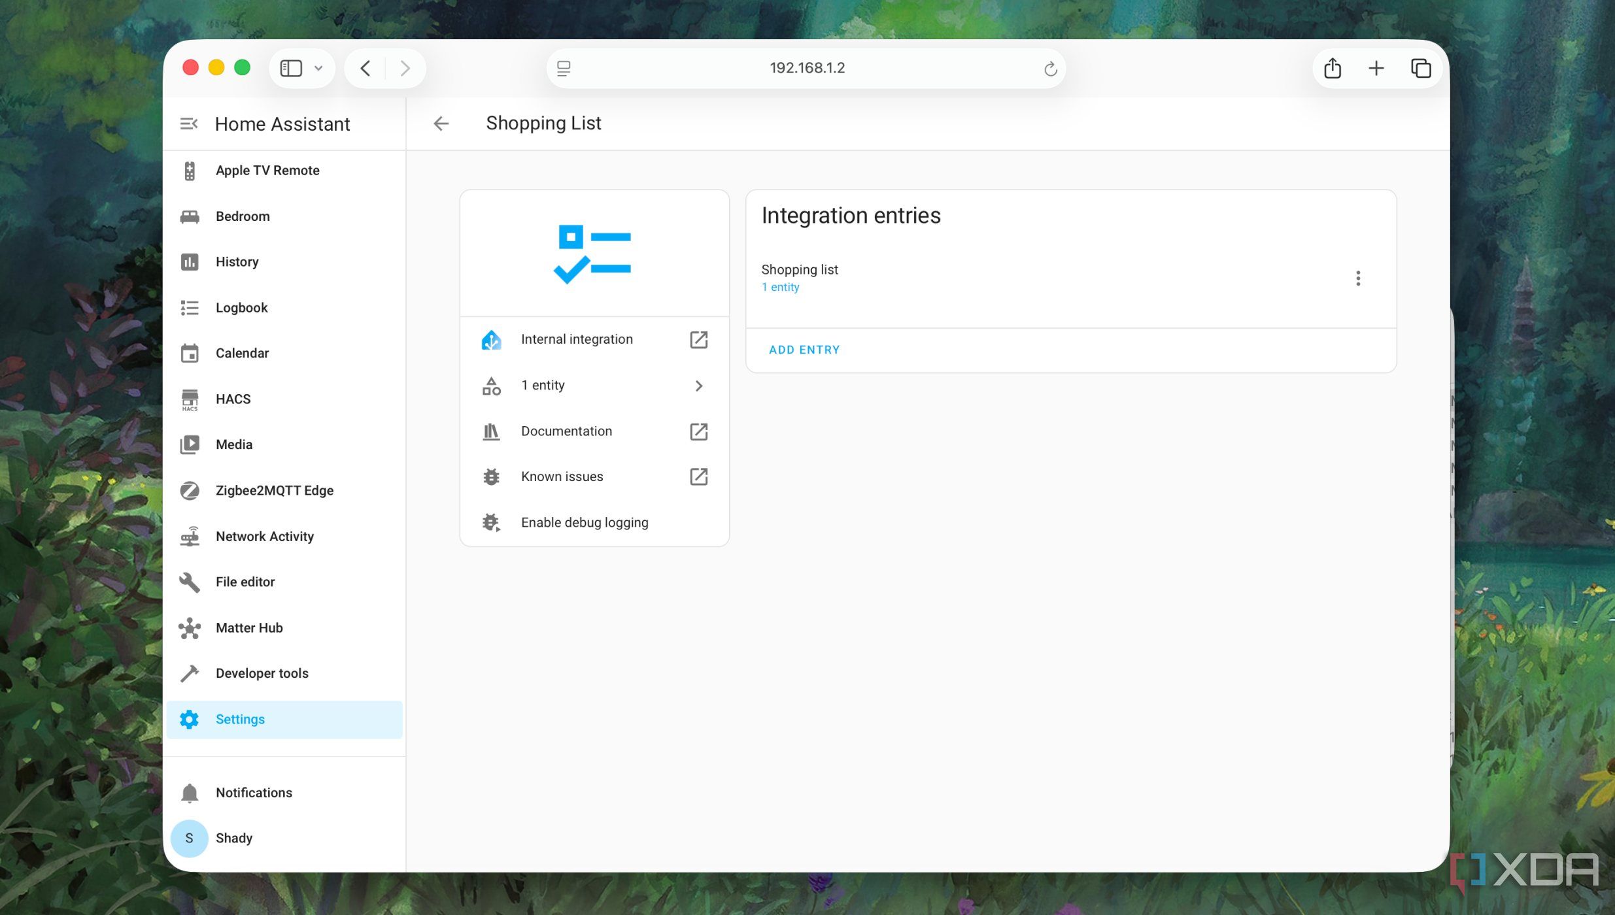This screenshot has width=1615, height=915.
Task: Click the File editor wrench icon
Action: 190,582
